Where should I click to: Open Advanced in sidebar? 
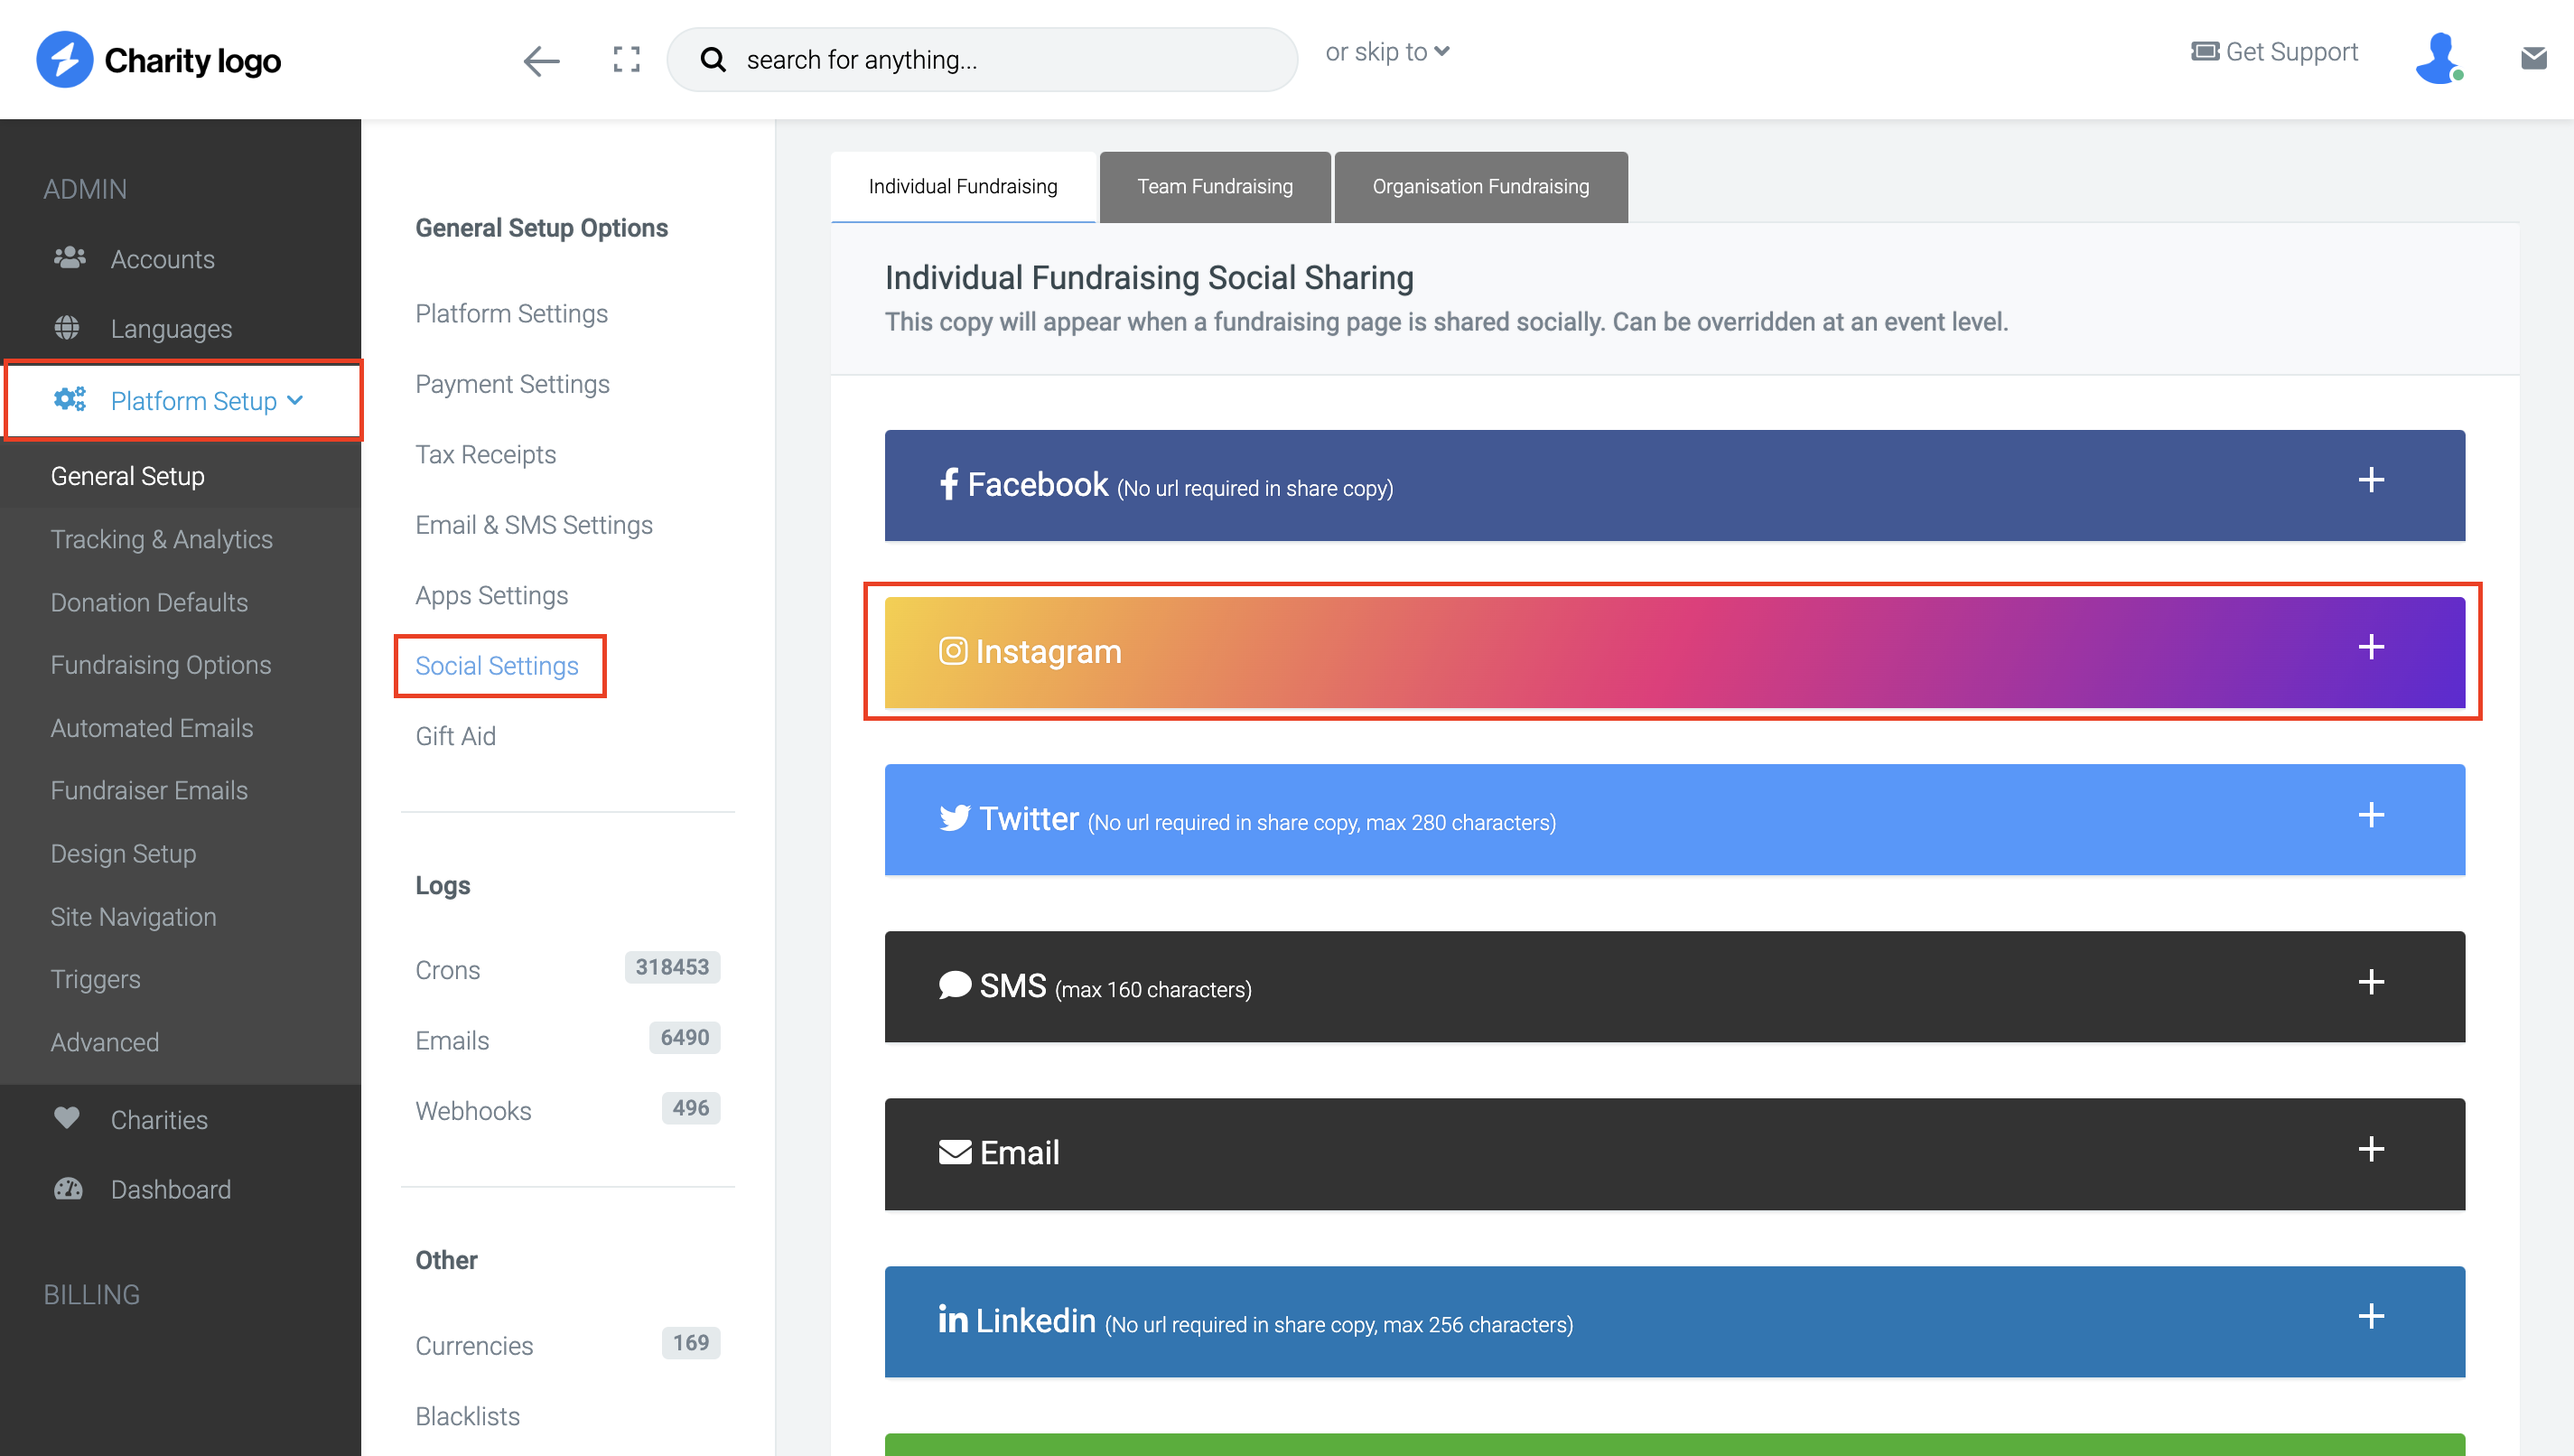pyautogui.click(x=105, y=1042)
